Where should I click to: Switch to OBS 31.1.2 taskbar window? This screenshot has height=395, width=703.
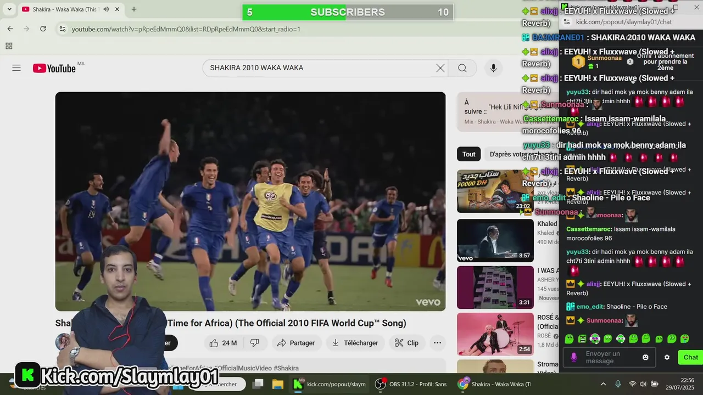click(410, 384)
